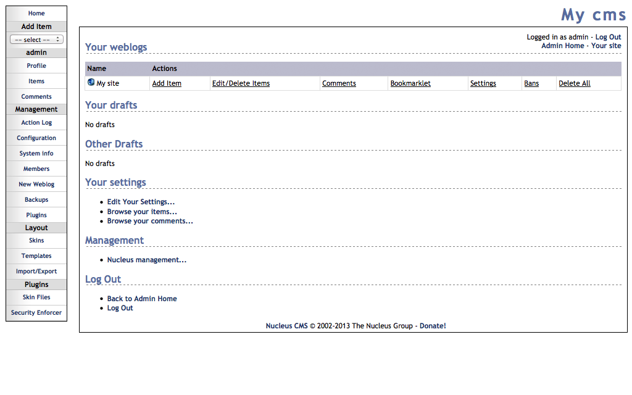Open Import/Export settings
The width and height of the screenshot is (632, 395).
tap(36, 271)
